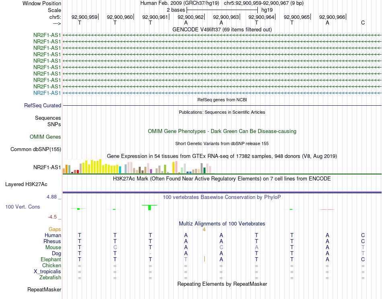382x299 pixels.
Task: Click the dash gap in the Dog alignment row
Action: pyautogui.click(x=150, y=254)
